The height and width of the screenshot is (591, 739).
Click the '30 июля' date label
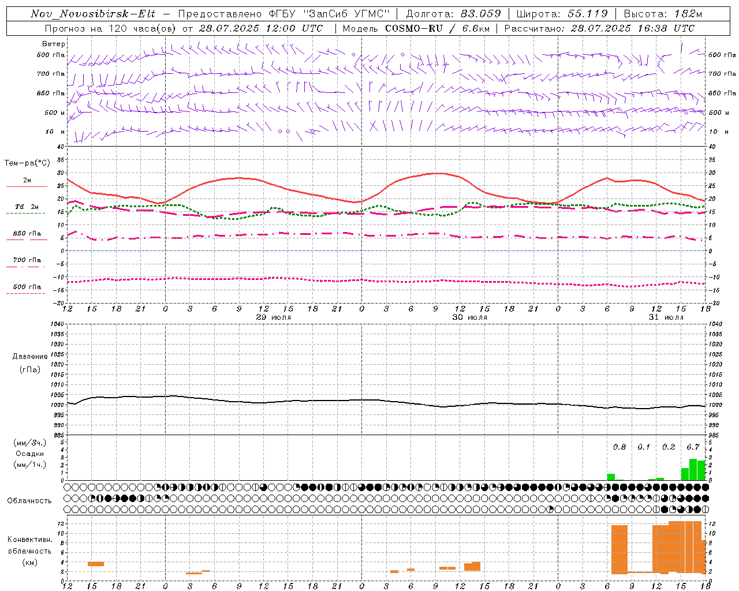click(x=470, y=317)
